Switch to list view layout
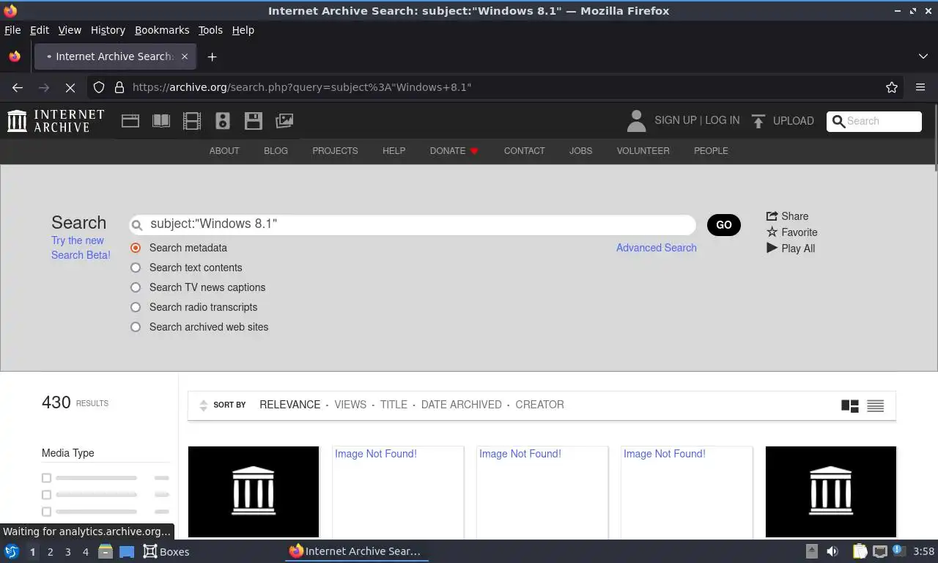Image resolution: width=938 pixels, height=563 pixels. click(x=875, y=405)
